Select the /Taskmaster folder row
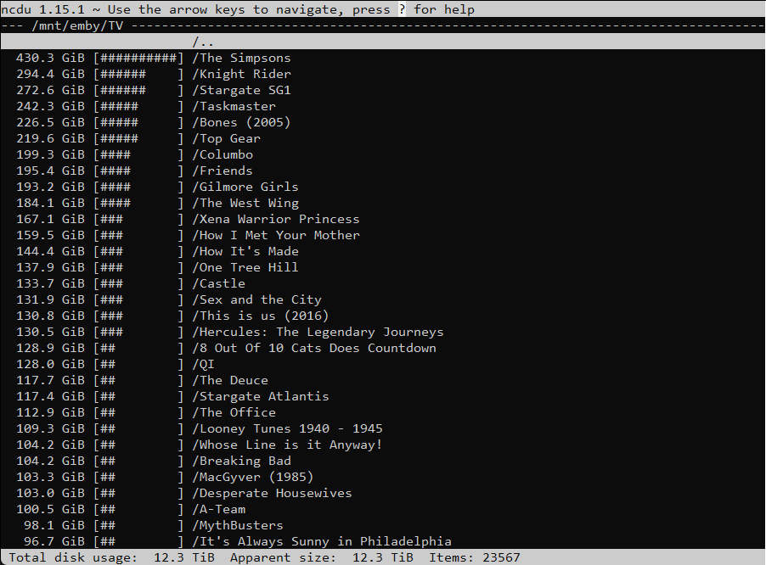 382,106
